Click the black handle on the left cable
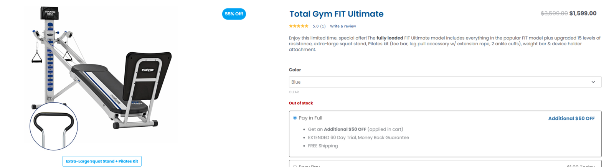 37,58
